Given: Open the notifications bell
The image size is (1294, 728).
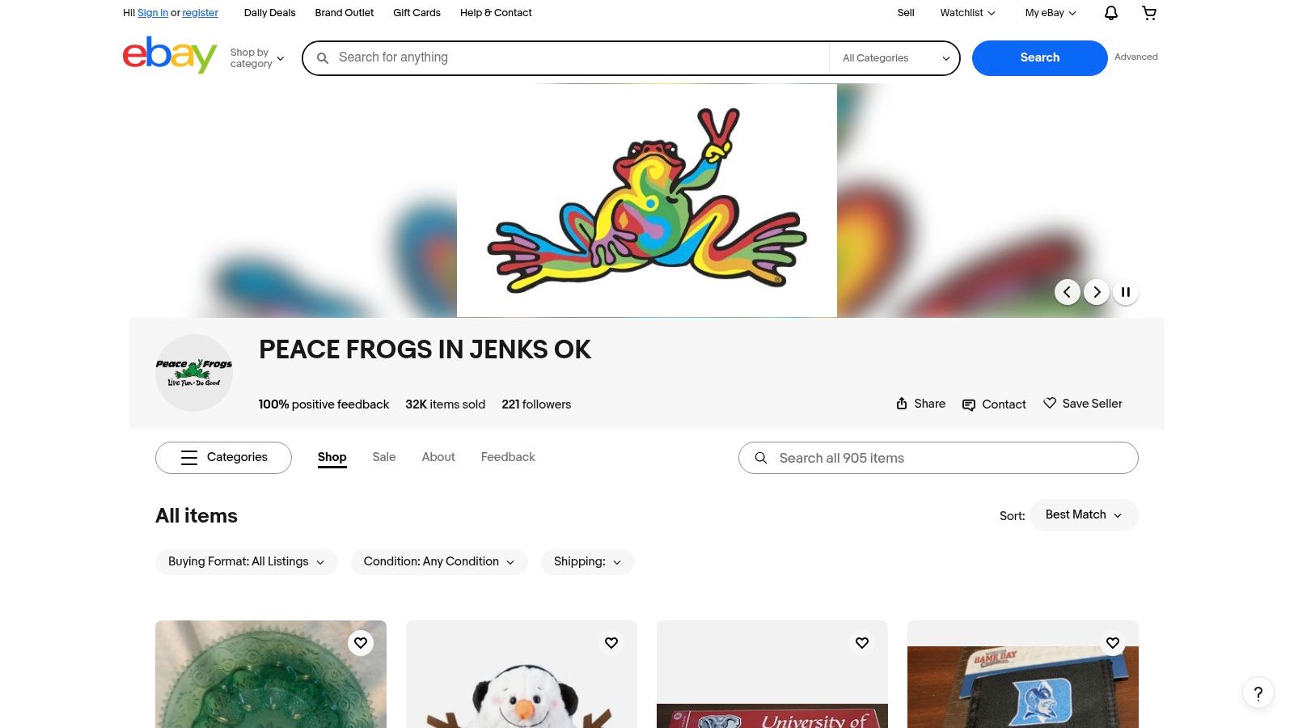Looking at the screenshot, I should pos(1110,13).
